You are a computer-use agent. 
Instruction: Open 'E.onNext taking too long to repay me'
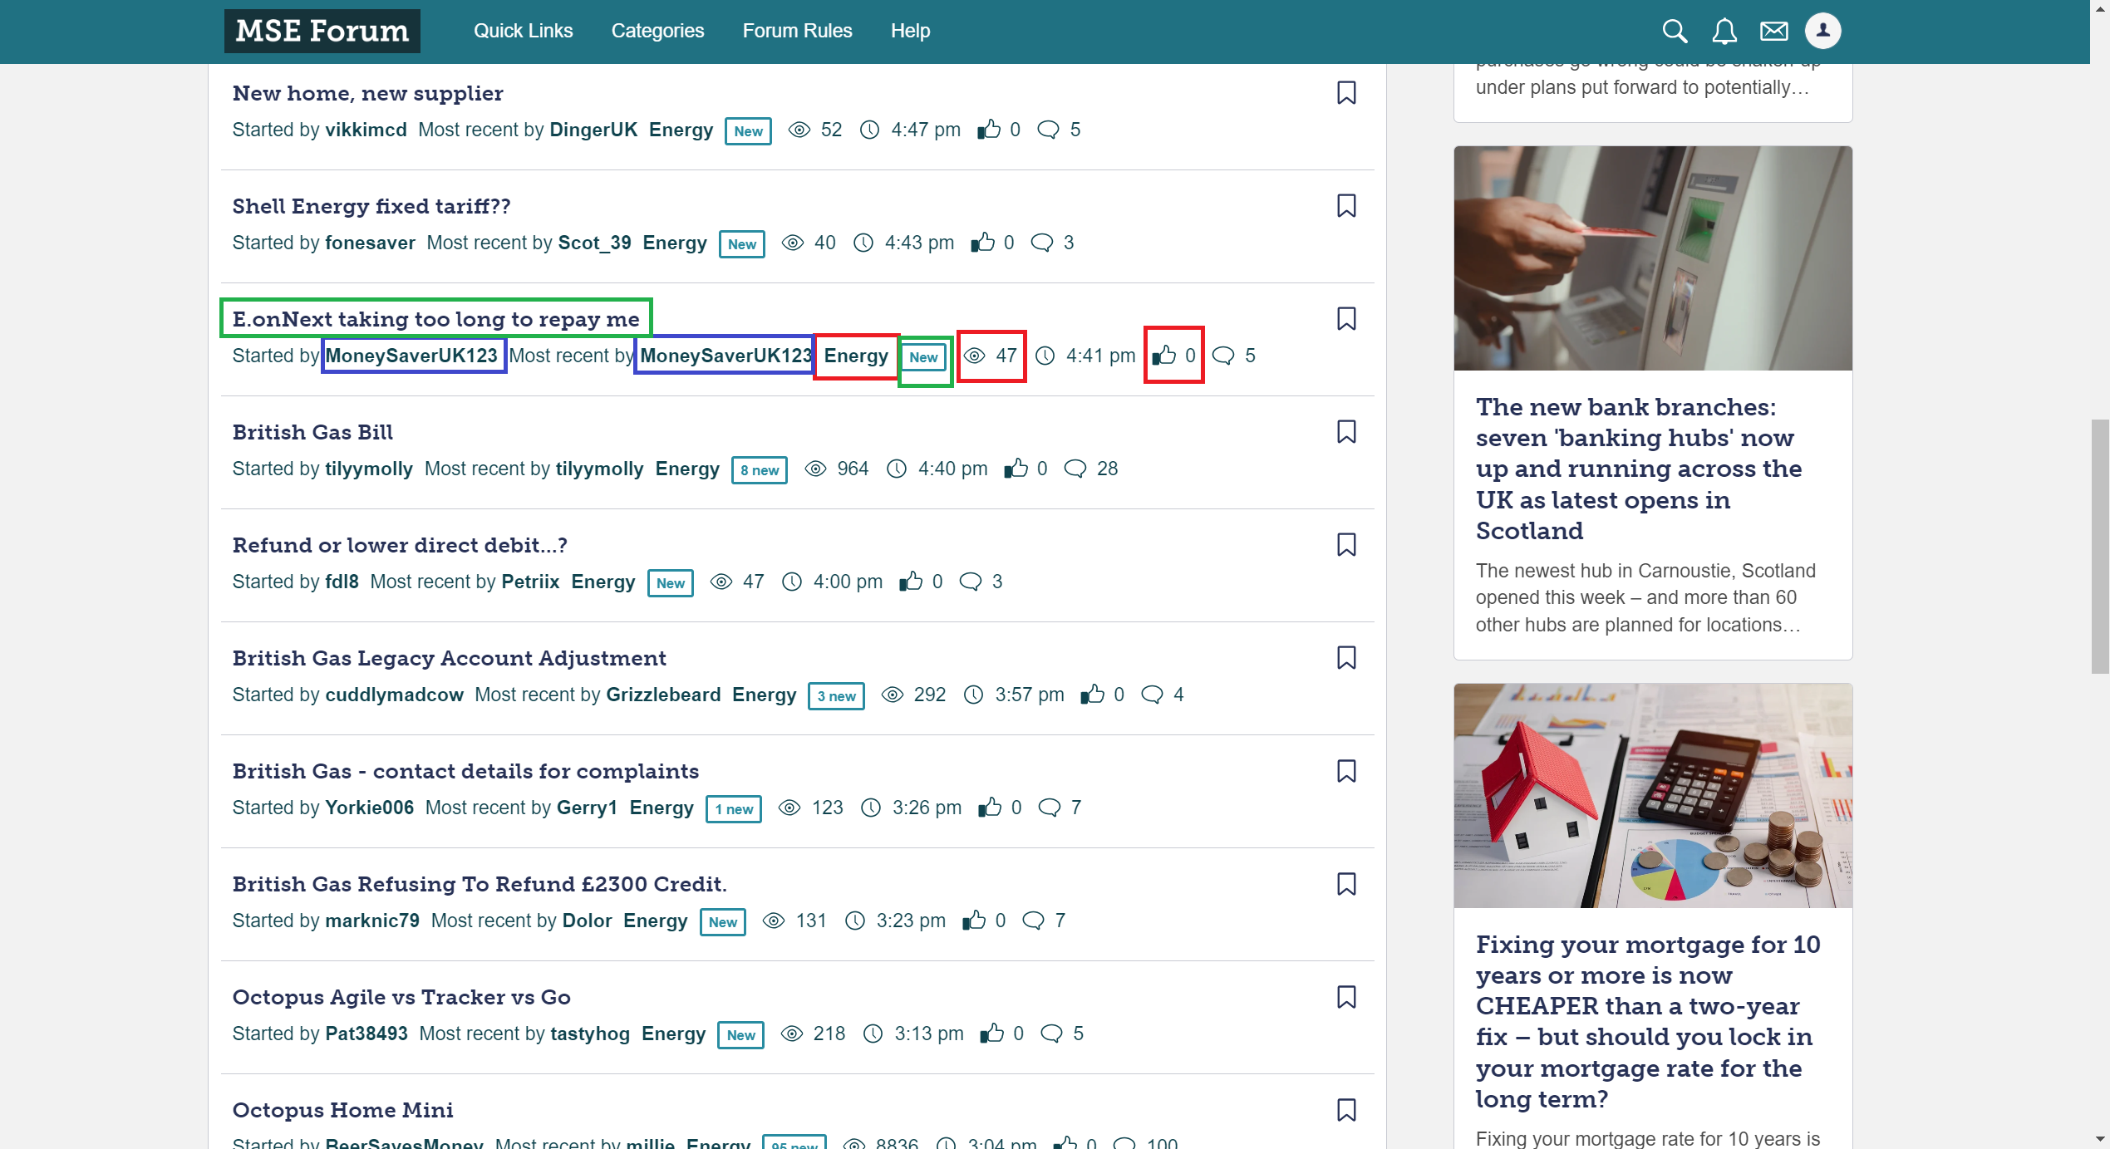[435, 319]
